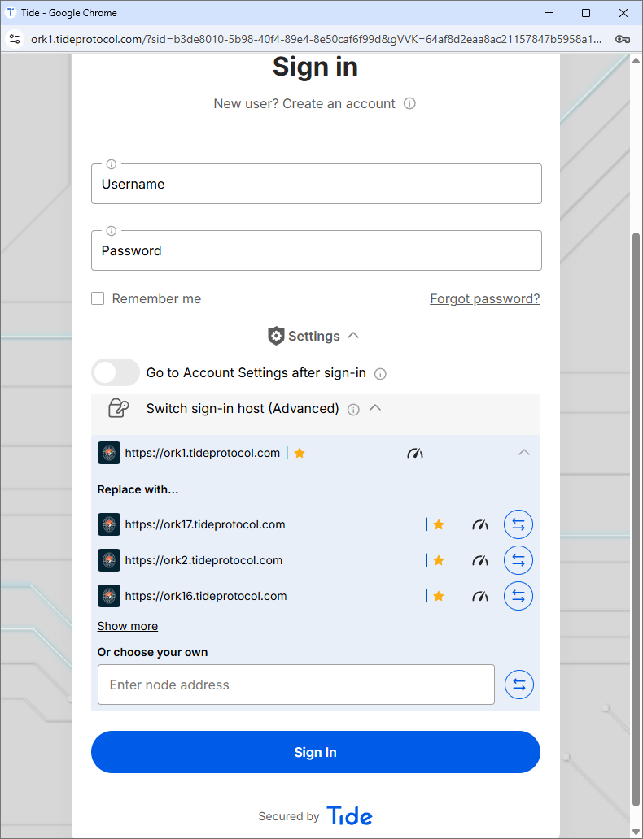The image size is (643, 839).
Task: Click the Enter node address field
Action: point(296,685)
